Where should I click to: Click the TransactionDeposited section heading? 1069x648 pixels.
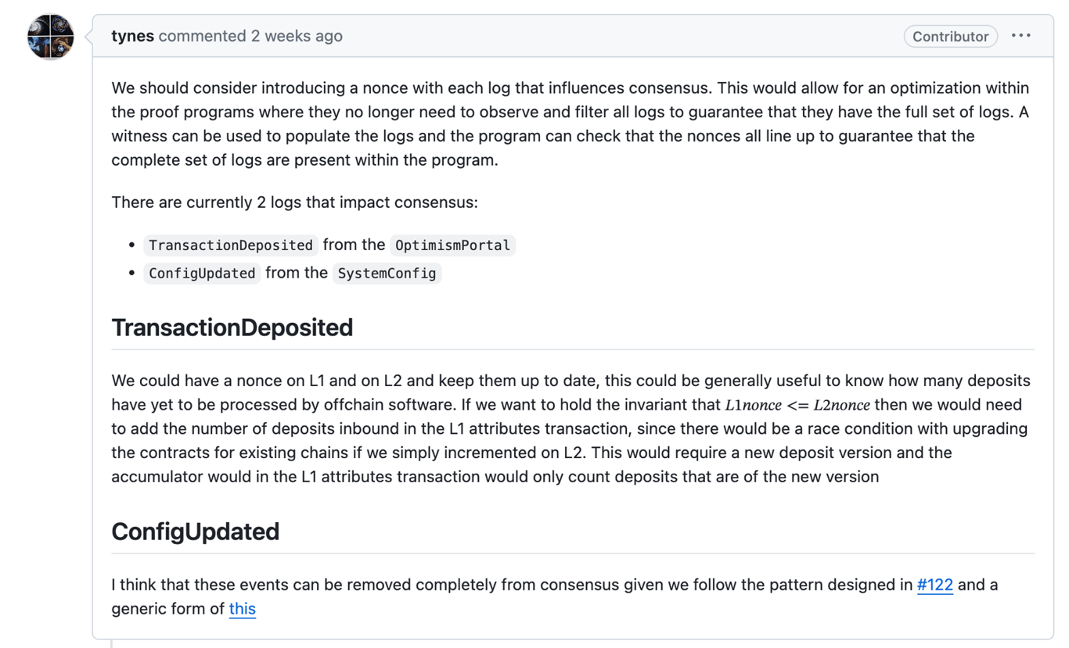(x=232, y=328)
